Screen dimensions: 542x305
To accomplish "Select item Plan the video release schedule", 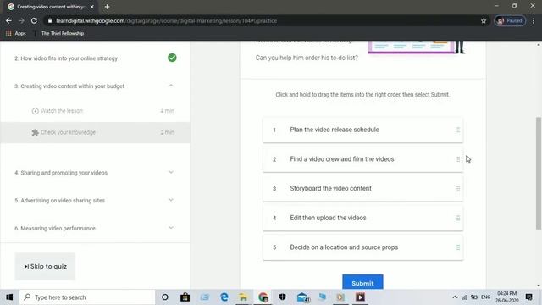I will click(x=362, y=130).
